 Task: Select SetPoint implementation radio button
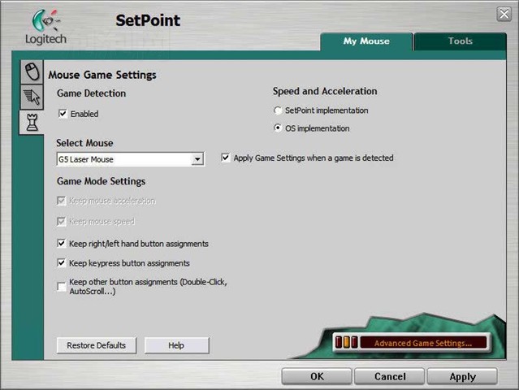pyautogui.click(x=278, y=110)
